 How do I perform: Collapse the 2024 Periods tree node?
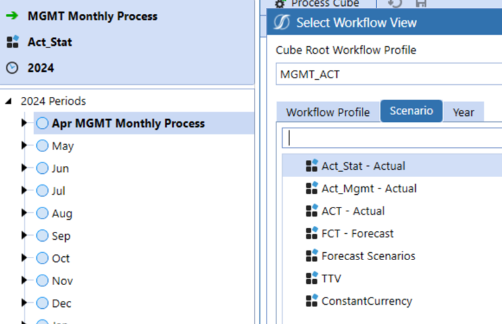tap(9, 101)
